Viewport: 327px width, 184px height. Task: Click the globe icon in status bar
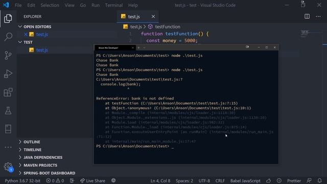pos(113,180)
